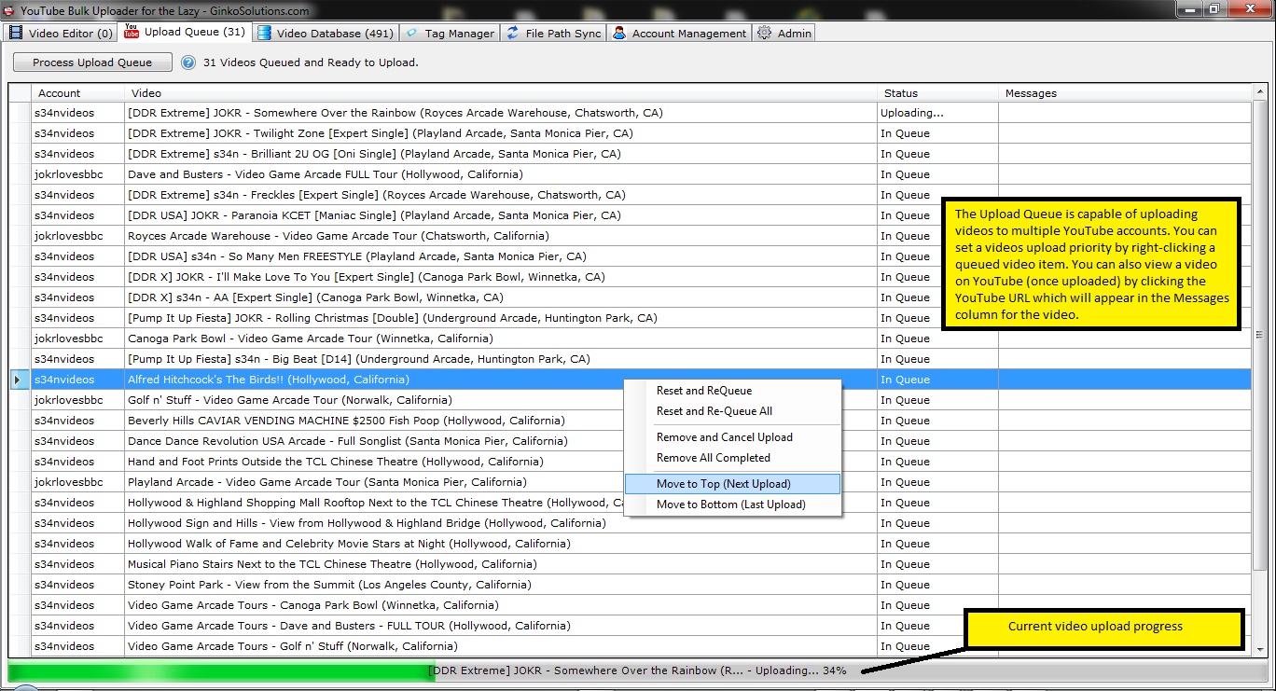Click the Video Editor film strip icon
This screenshot has width=1276, height=691.
click(16, 33)
